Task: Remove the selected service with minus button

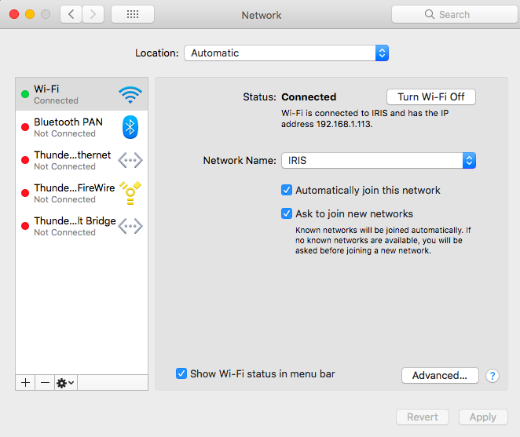Action: click(45, 382)
